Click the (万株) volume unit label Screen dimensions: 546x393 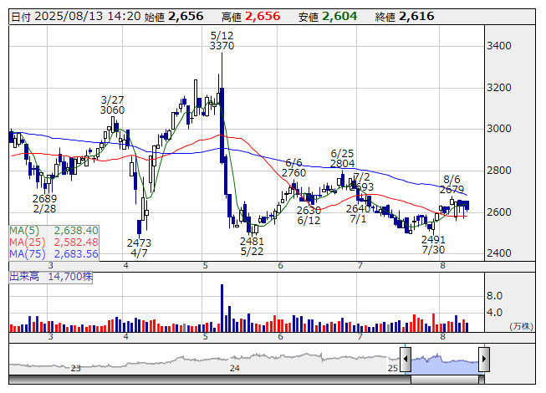click(x=521, y=326)
